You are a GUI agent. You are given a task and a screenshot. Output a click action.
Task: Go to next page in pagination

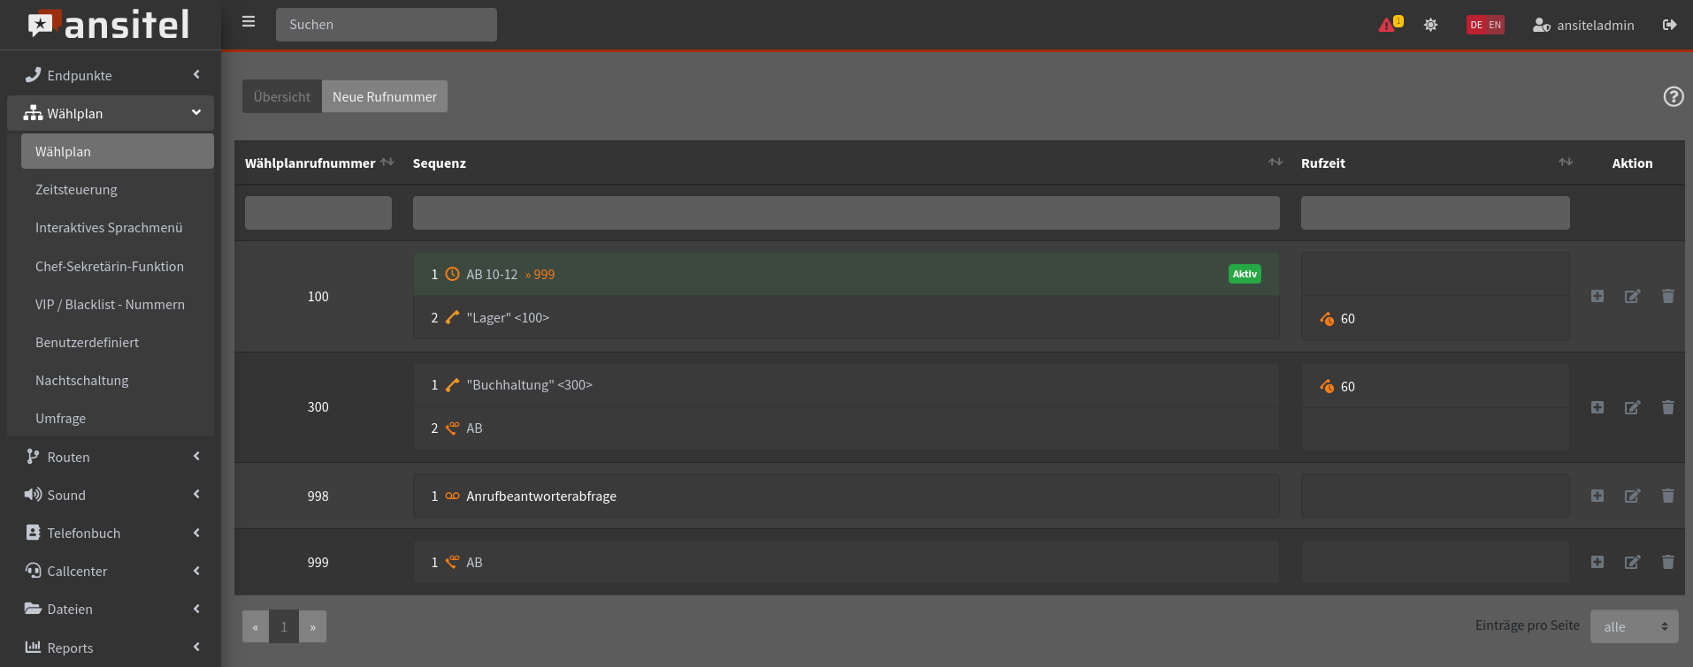(312, 626)
